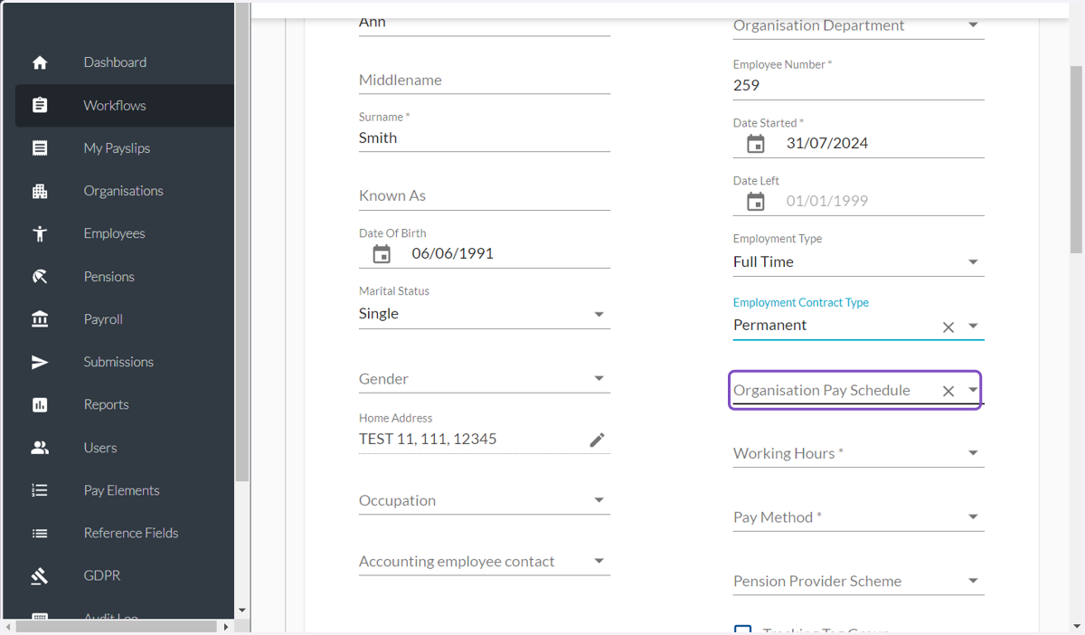1085x635 pixels.
Task: Click page vertical scrollbar thumb
Action: 1076,159
